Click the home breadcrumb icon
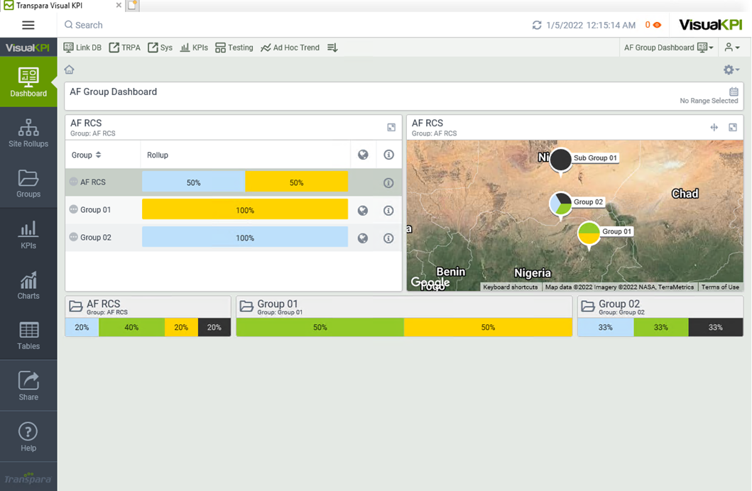752x491 pixels. 69,70
